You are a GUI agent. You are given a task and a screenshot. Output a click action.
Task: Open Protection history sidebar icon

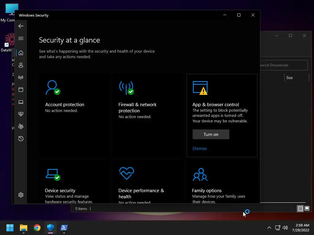point(21,139)
